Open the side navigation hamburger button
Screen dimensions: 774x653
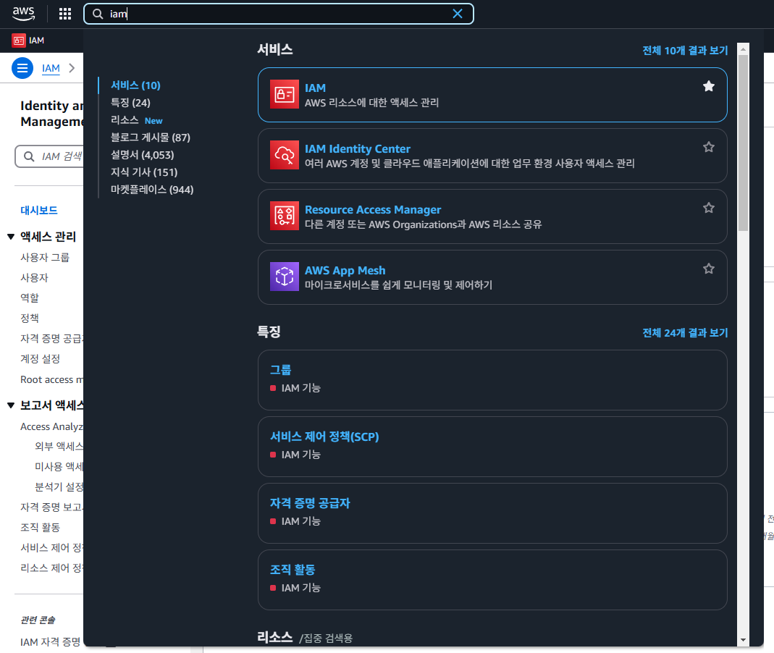(x=22, y=68)
